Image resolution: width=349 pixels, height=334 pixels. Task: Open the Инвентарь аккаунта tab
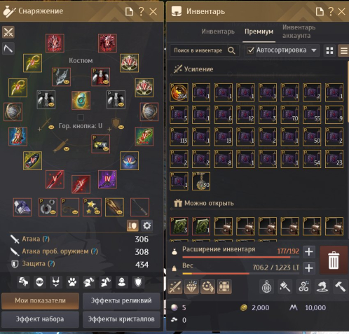coord(299,32)
